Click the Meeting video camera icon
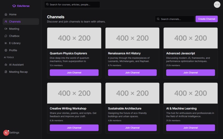 [x=6, y=29]
